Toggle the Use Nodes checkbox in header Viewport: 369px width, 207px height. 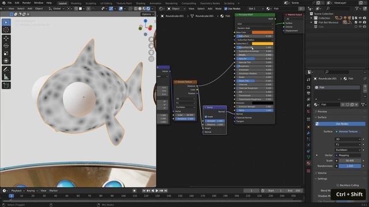coord(225,9)
